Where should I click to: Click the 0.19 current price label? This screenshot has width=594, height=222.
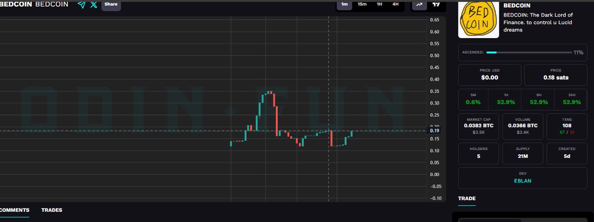[x=434, y=131]
